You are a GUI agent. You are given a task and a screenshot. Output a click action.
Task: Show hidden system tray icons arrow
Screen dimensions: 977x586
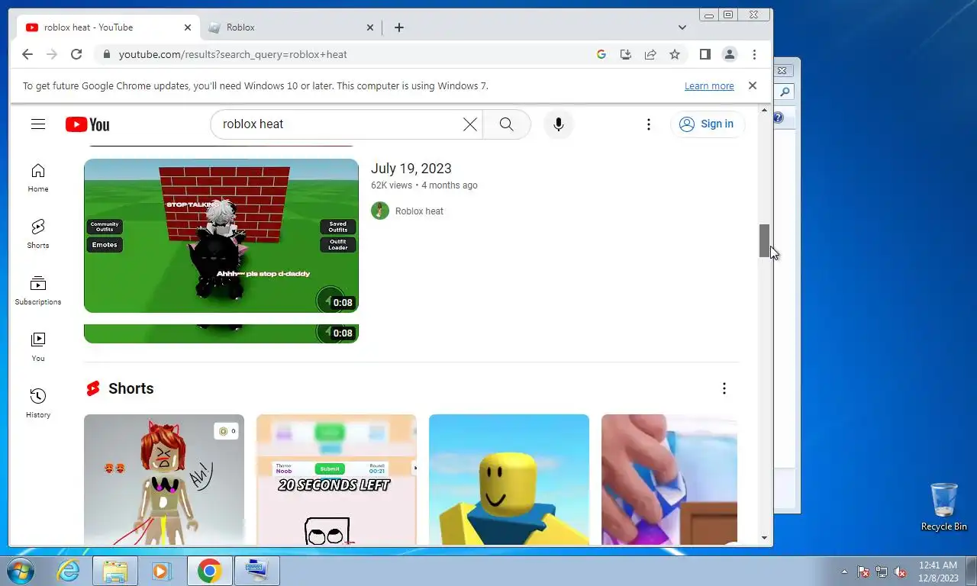click(844, 572)
